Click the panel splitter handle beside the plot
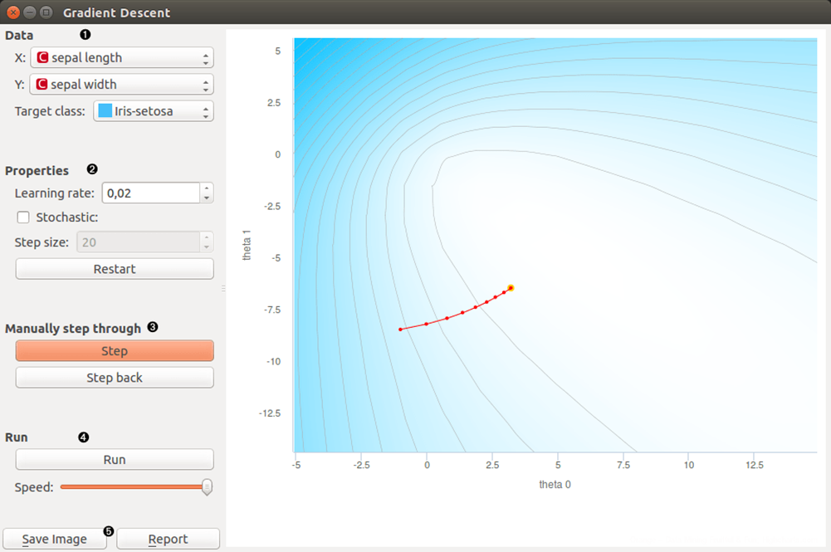 [223, 289]
